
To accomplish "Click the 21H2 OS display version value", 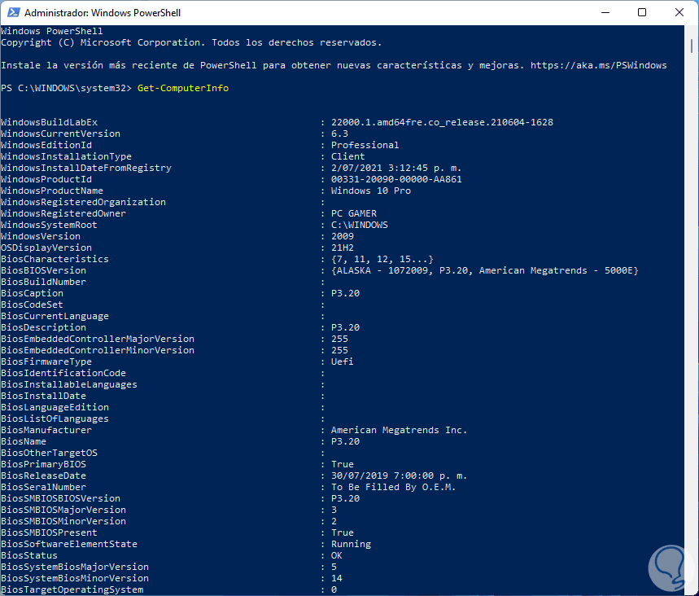I will [x=342, y=248].
